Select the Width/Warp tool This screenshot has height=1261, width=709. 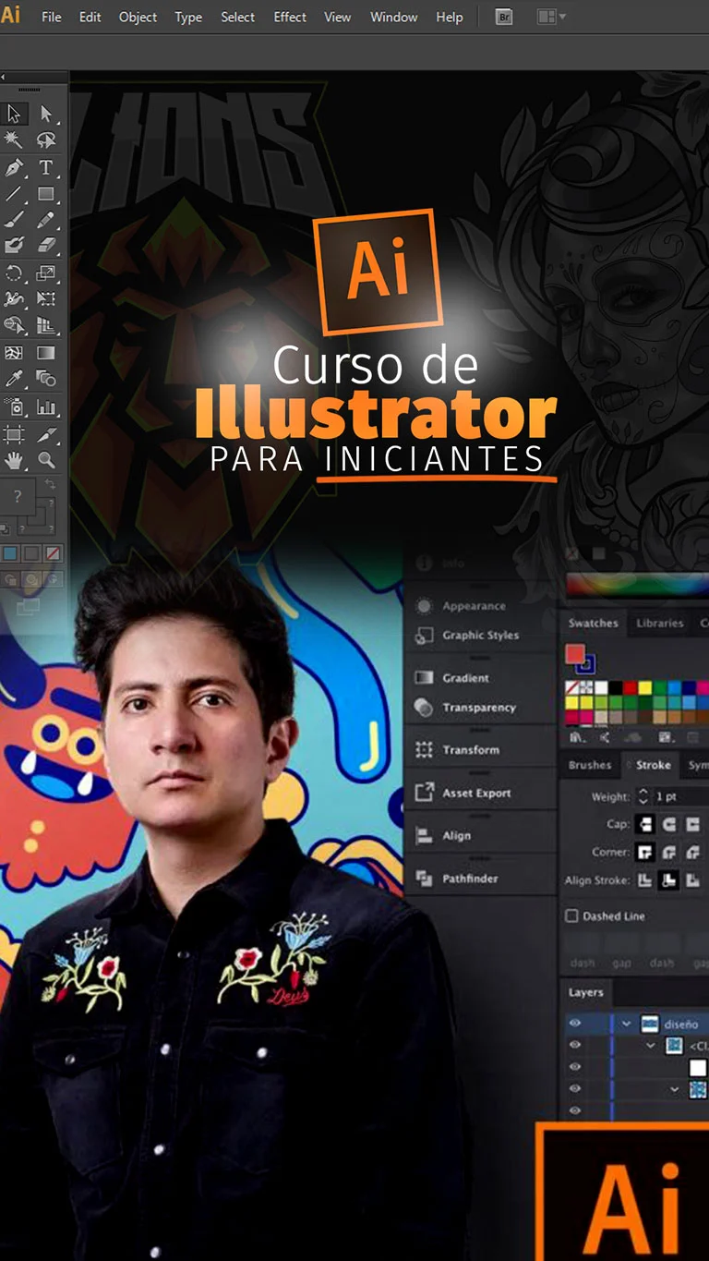(14, 299)
